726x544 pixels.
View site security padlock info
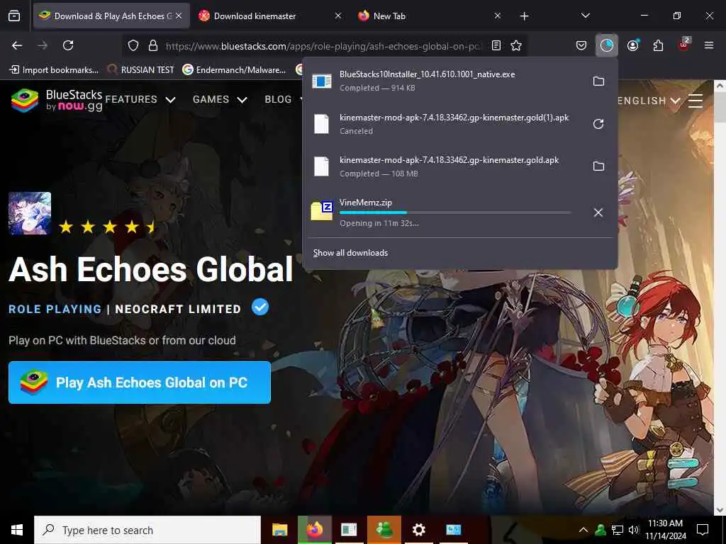pyautogui.click(x=153, y=45)
